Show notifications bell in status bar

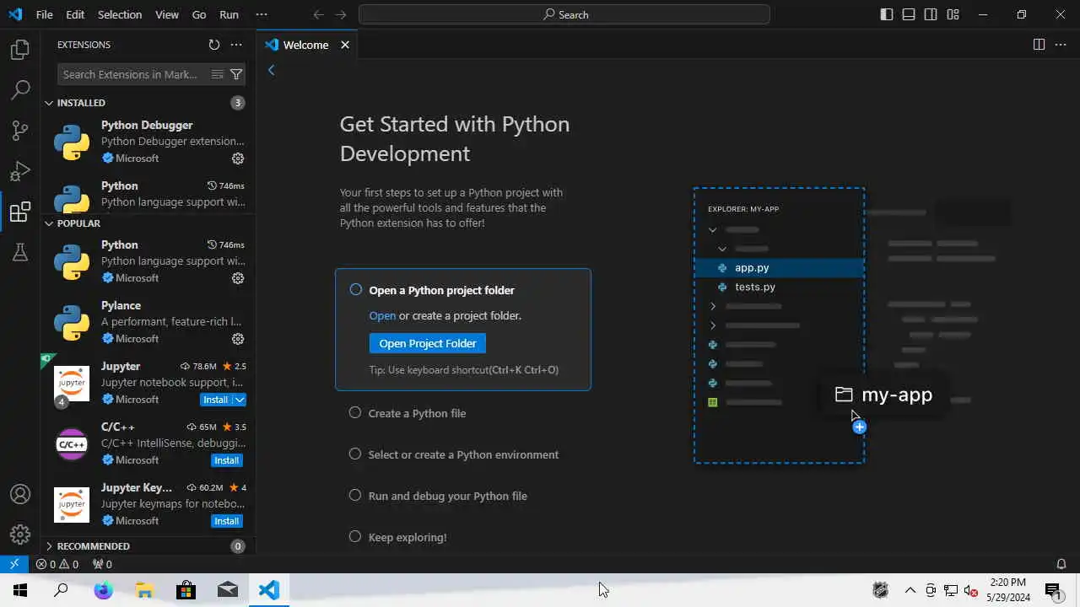(1061, 564)
